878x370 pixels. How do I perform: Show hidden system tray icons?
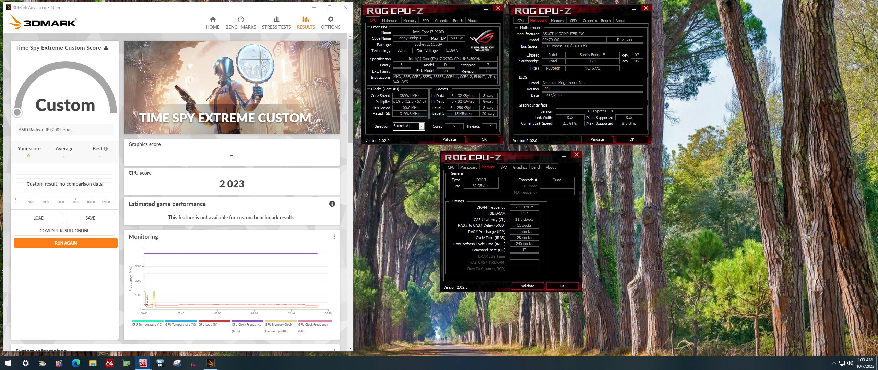[834, 363]
